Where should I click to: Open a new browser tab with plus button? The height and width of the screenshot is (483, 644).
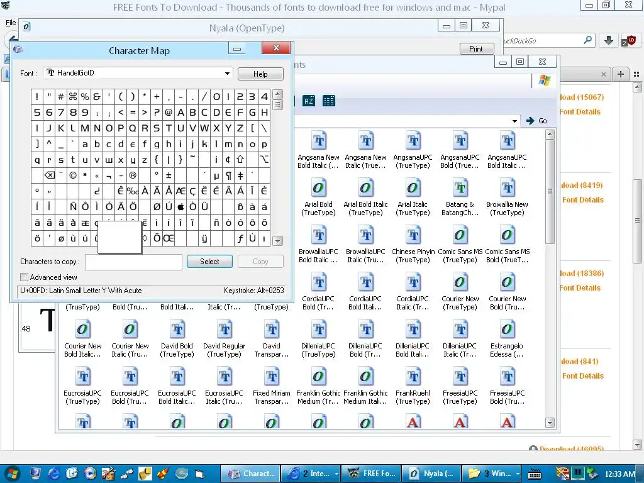(621, 74)
